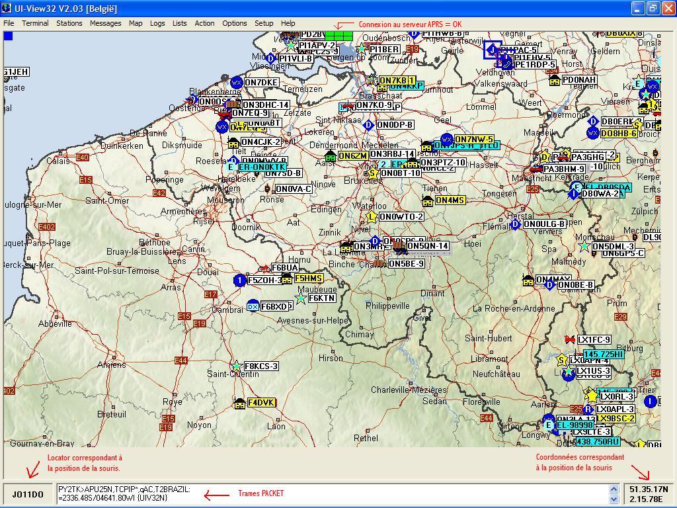Click the EL-98998 station label
The width and height of the screenshot is (677, 508).
point(575,425)
